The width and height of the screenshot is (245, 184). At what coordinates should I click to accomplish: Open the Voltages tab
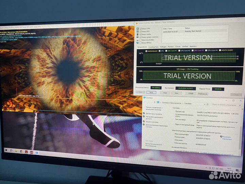pos(163,47)
